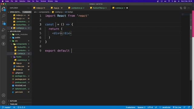194x109 pixels.
Task: Collapse the API-FOR-FUN project section
Action: pyautogui.click(x=8, y=31)
